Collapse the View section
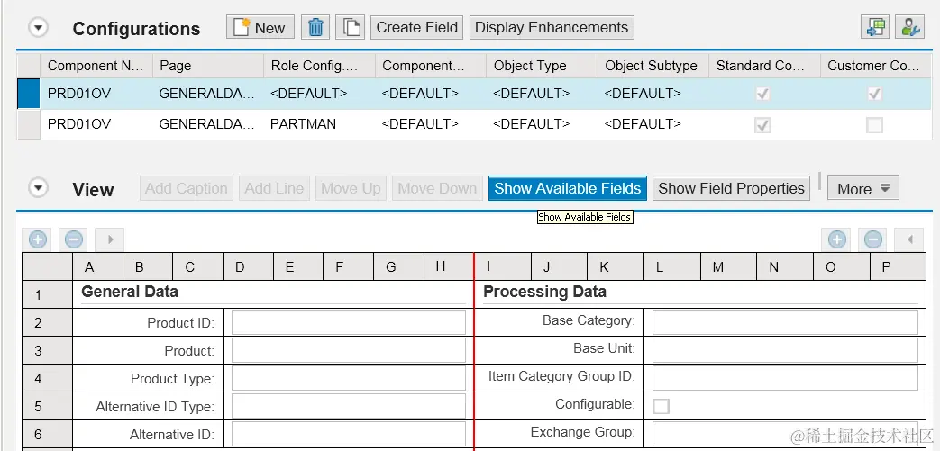Image resolution: width=940 pixels, height=451 pixels. [x=39, y=189]
